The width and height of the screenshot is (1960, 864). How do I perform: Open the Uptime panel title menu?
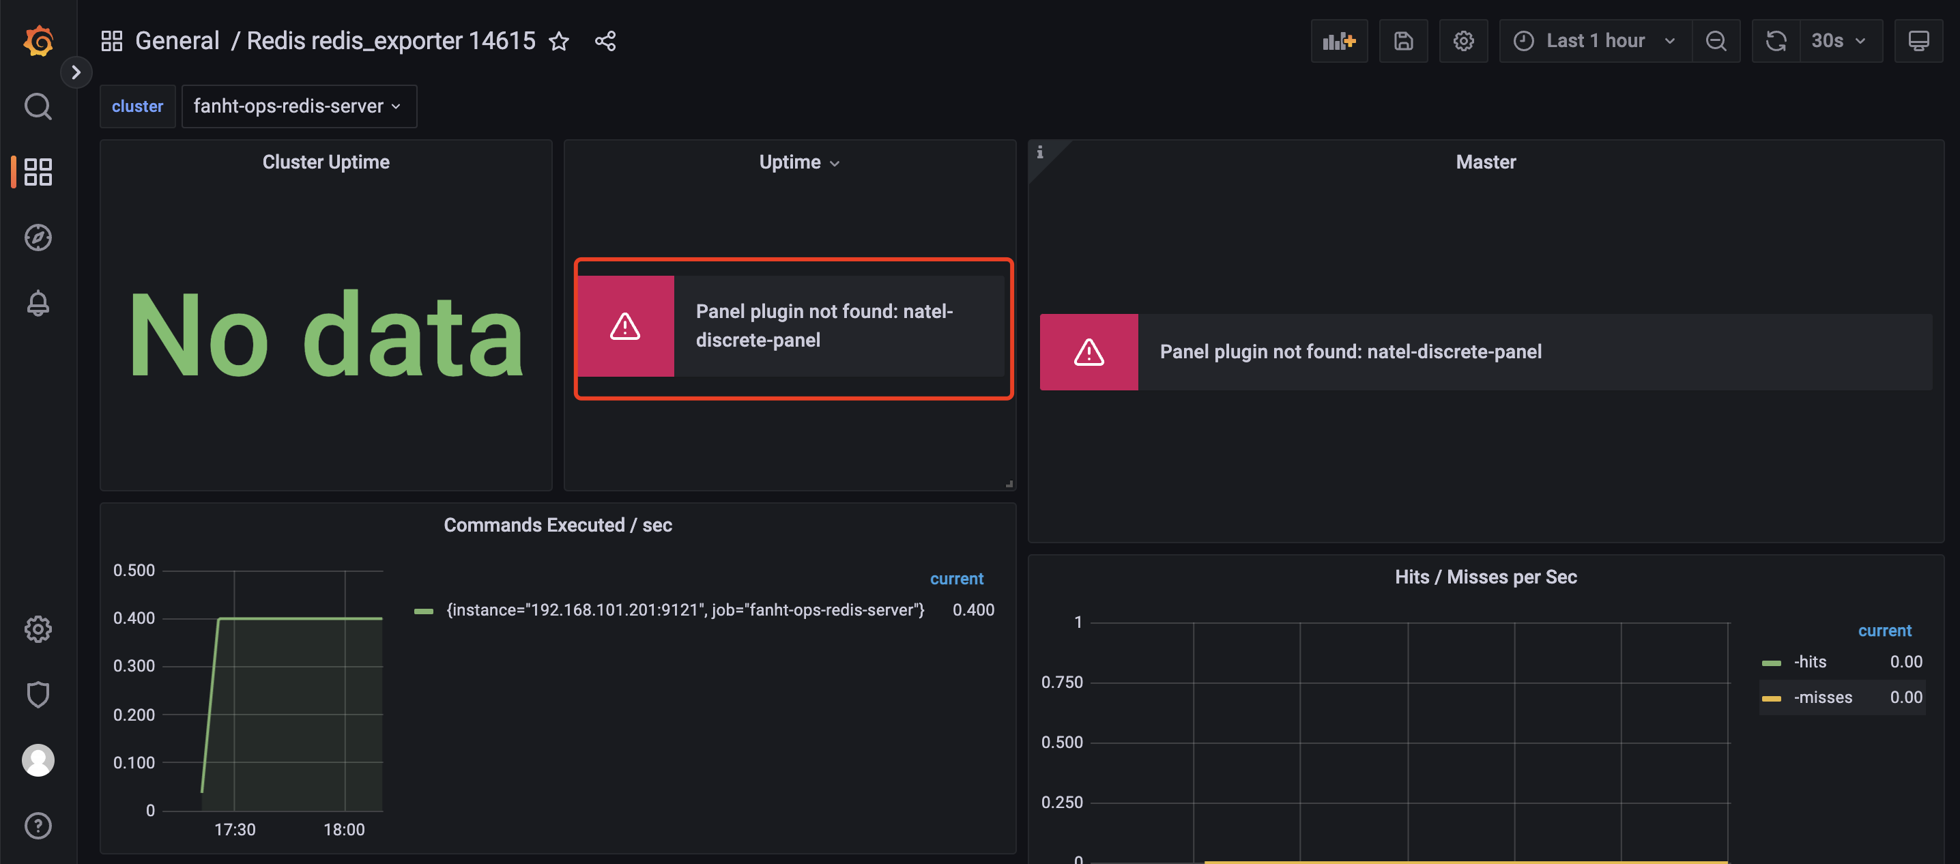click(800, 162)
